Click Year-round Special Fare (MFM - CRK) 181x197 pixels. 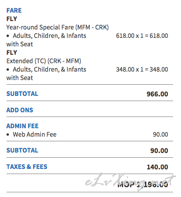tap(57, 28)
